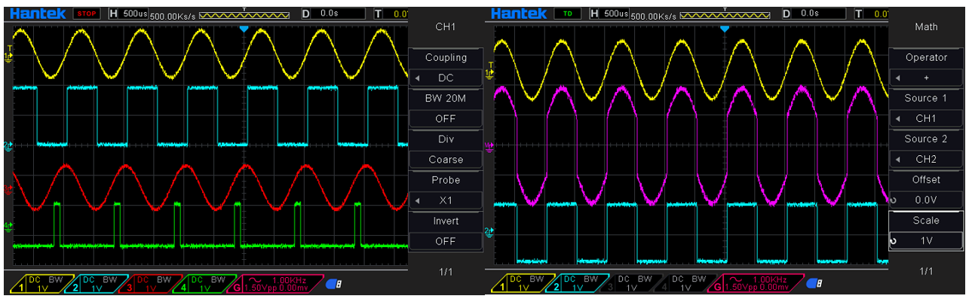Toggle Div Coarse adjustment setting

(x=445, y=159)
